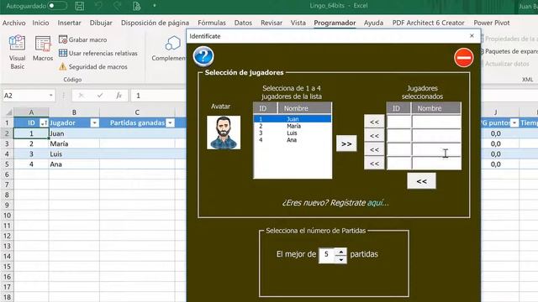
Task: Select row 10 header
Action: coord(7,216)
